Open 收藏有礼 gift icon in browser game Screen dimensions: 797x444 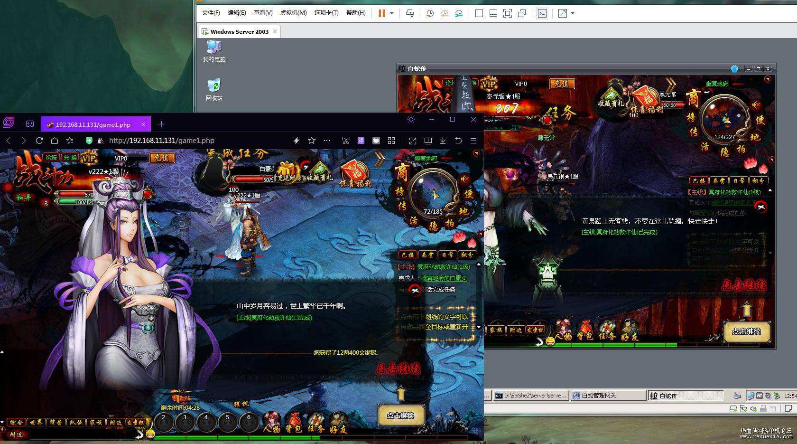pos(320,172)
